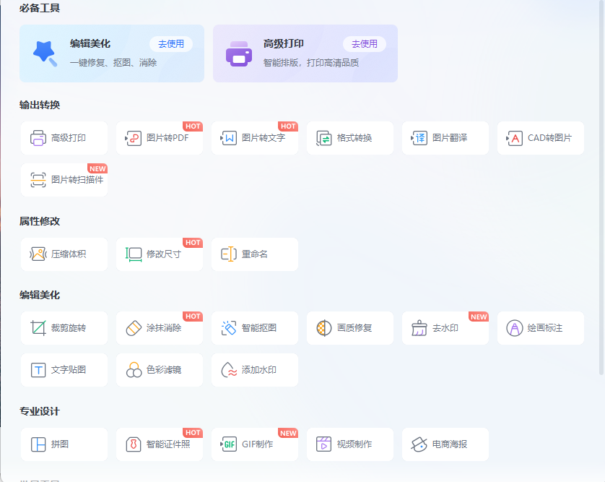This screenshot has height=482, width=605.
Task: Open the CAD转图片 converter
Action: (540, 137)
